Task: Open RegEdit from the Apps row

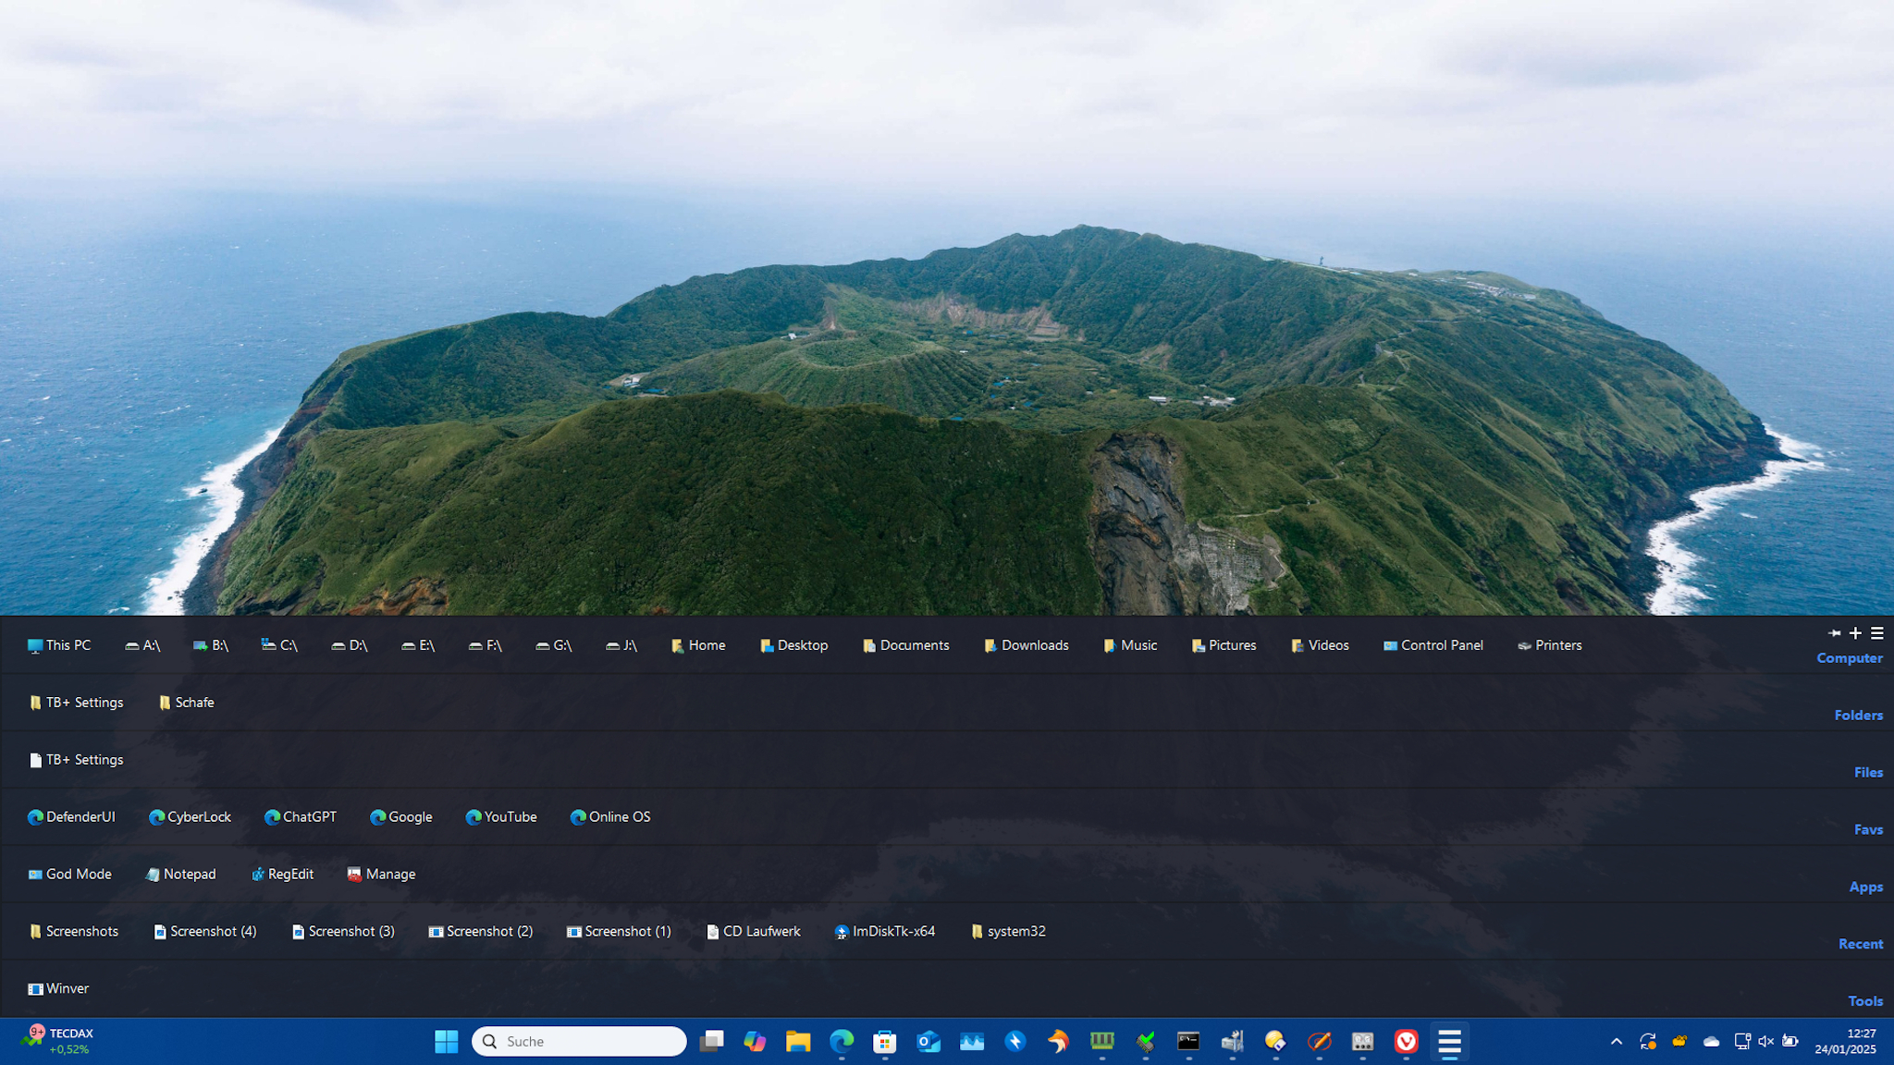Action: [x=283, y=874]
